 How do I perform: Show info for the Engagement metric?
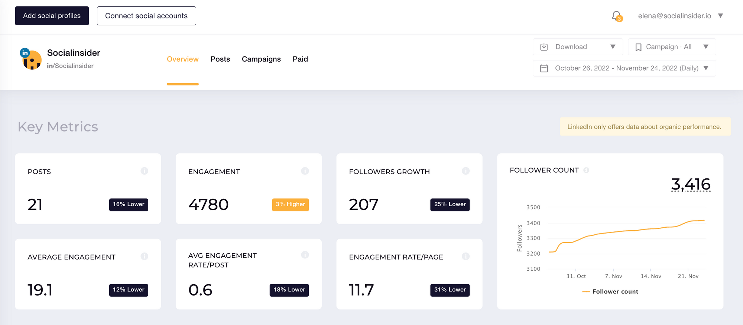tap(305, 171)
